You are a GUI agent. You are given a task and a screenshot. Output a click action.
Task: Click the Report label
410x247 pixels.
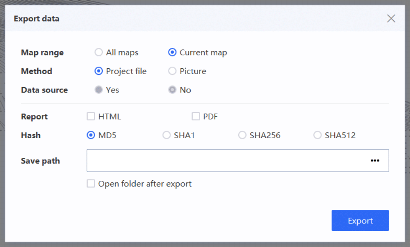pyautogui.click(x=34, y=117)
